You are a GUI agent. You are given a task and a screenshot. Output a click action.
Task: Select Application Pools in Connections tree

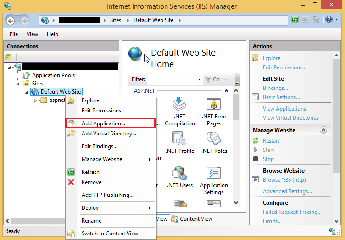click(x=53, y=75)
